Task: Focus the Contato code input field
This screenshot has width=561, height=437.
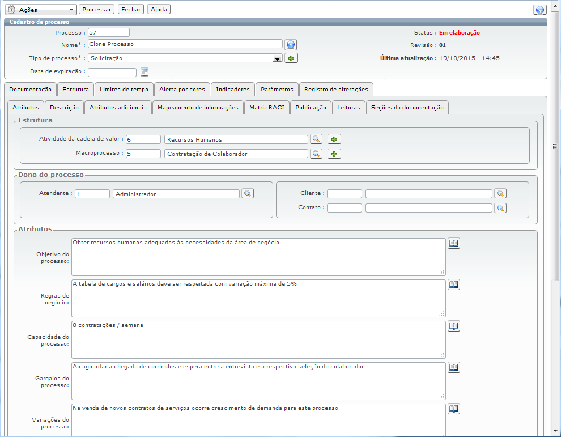Action: (344, 208)
